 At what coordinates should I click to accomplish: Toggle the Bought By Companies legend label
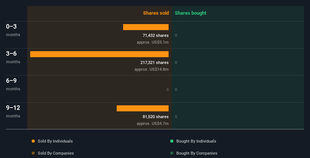(197, 153)
